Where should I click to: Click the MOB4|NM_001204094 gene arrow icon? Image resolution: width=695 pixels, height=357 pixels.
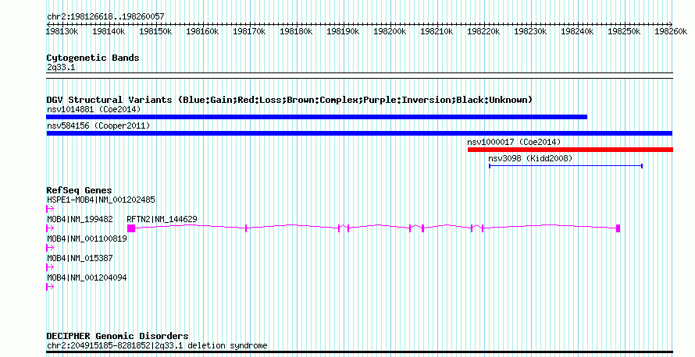click(50, 287)
